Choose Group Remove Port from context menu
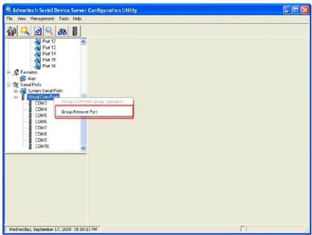This screenshot has height=235, width=312. [x=94, y=112]
